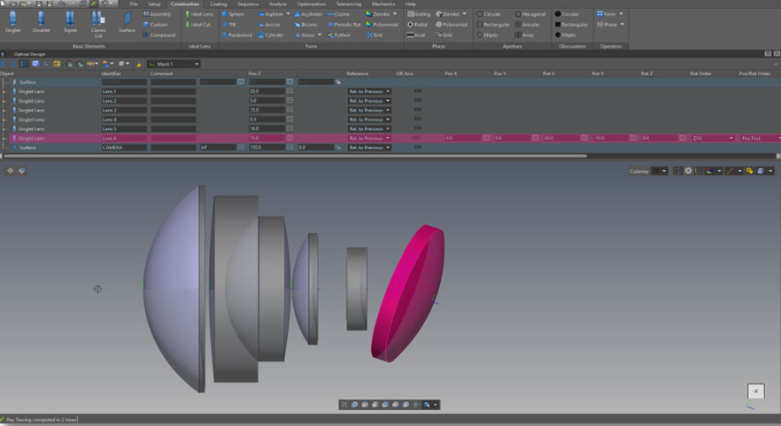The height and width of the screenshot is (426, 781).
Task: Add a Circular obscuration
Action: 567,14
